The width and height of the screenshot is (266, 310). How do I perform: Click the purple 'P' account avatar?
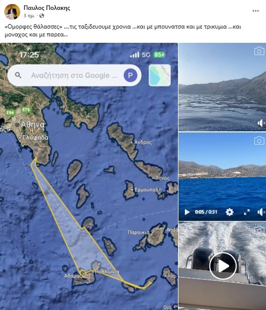(130, 75)
